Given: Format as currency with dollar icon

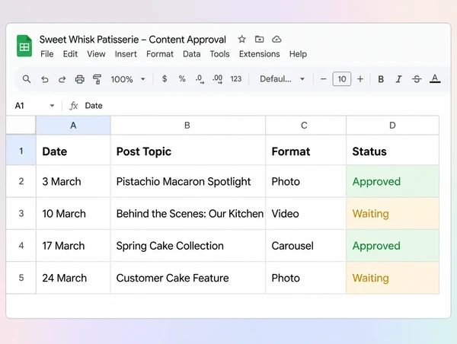Looking at the screenshot, I should click(x=165, y=79).
